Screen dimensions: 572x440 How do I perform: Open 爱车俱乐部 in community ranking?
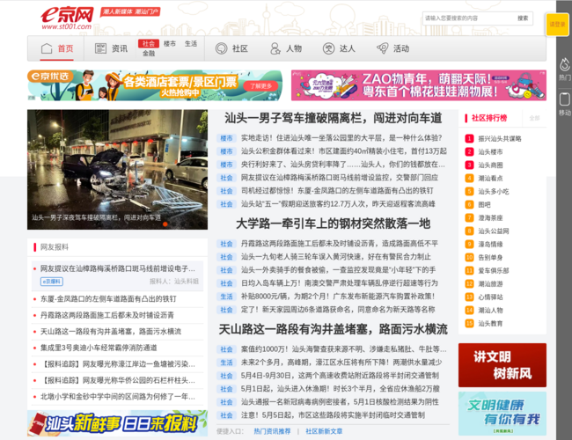pos(494,271)
